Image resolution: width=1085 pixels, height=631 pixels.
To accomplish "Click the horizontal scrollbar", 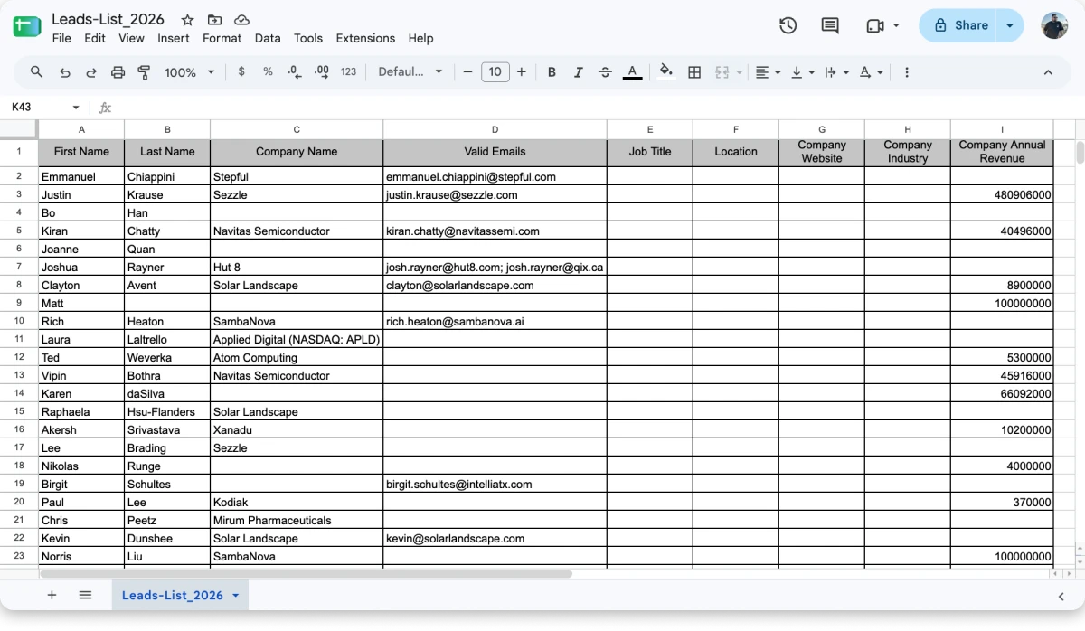I will 306,574.
